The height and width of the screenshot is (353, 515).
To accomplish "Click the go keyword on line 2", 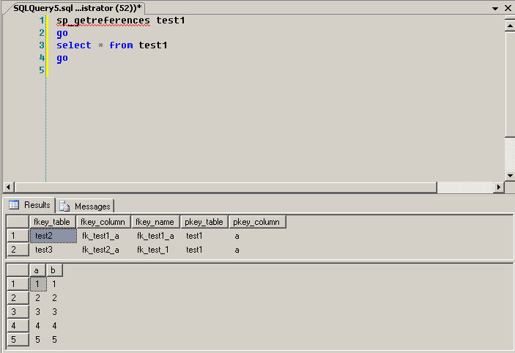I will [62, 33].
